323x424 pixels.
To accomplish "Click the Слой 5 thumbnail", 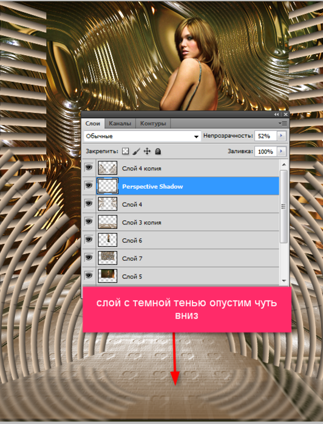I will (x=107, y=276).
